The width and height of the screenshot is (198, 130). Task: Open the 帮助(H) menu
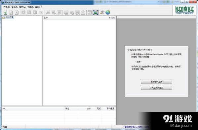39,7
